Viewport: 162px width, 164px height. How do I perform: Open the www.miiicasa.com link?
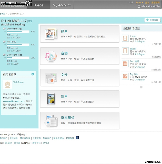(13, 101)
